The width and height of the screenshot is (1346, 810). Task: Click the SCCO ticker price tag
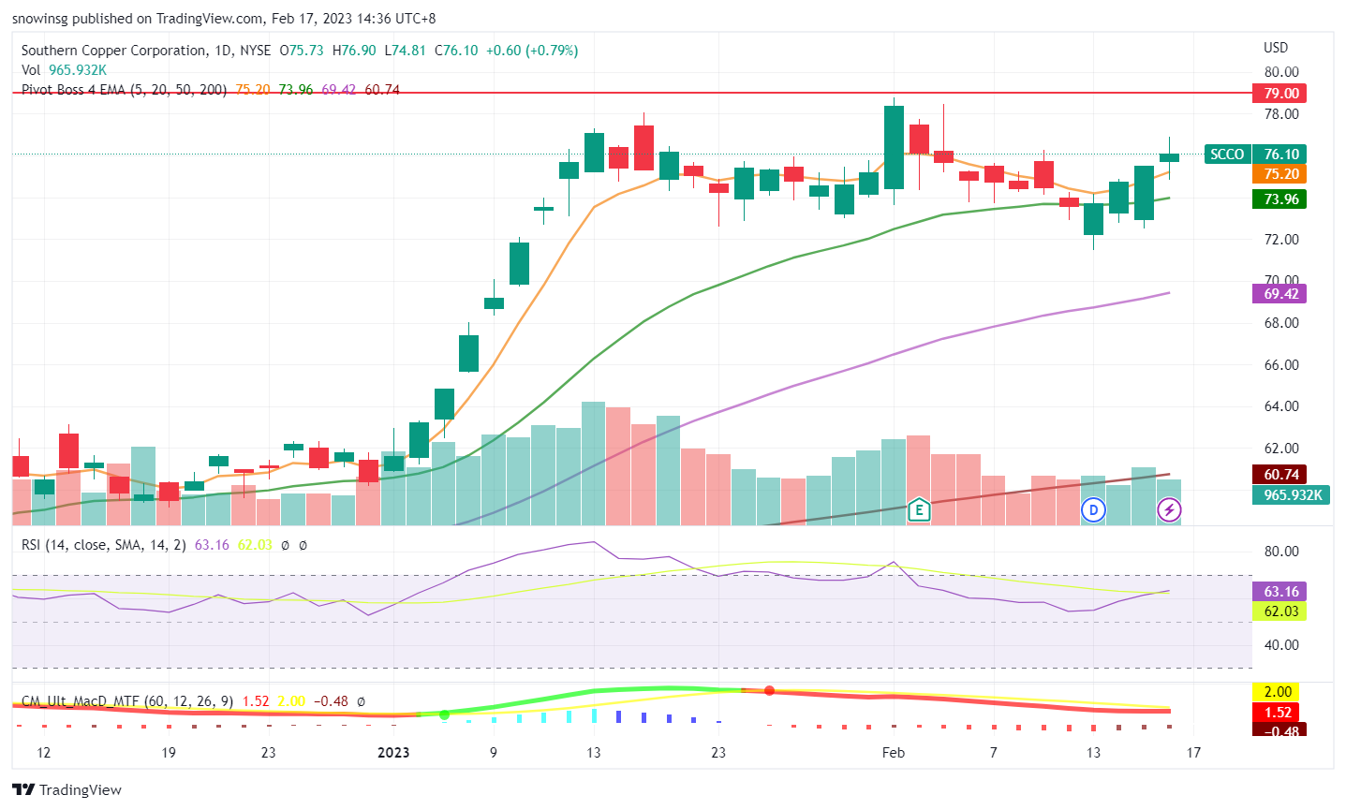tap(1227, 154)
